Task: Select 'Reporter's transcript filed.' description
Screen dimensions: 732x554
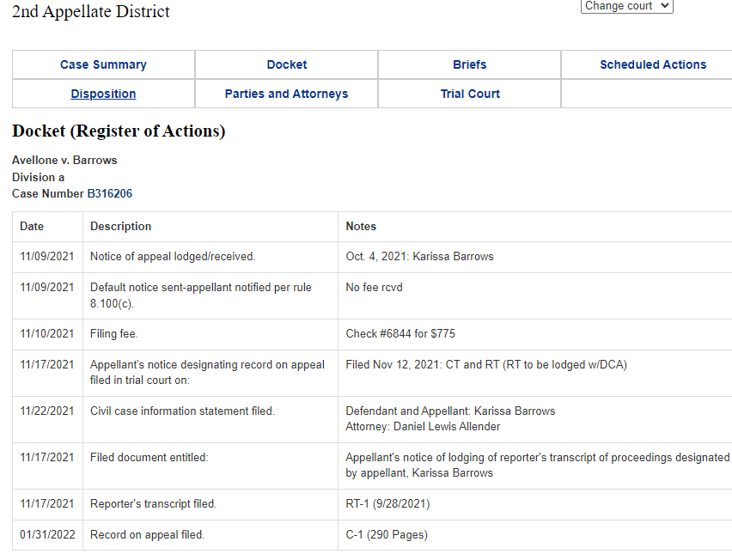Action: pyautogui.click(x=153, y=504)
